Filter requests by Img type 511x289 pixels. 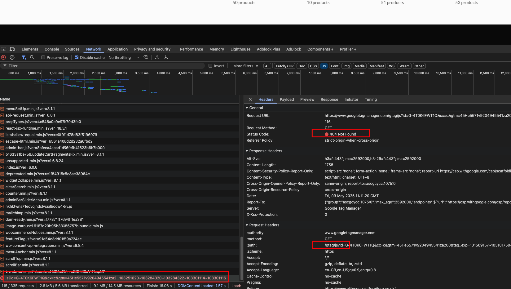(x=346, y=66)
